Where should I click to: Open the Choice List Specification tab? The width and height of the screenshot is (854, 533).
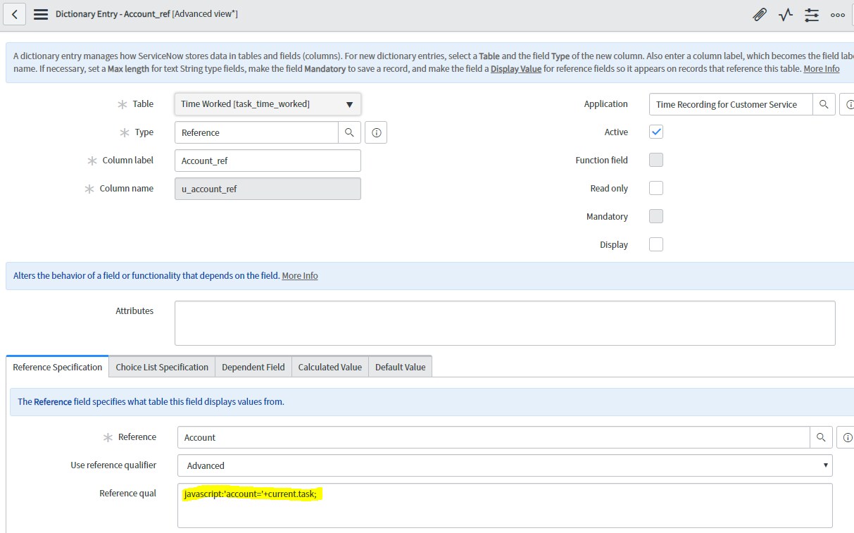click(x=161, y=366)
